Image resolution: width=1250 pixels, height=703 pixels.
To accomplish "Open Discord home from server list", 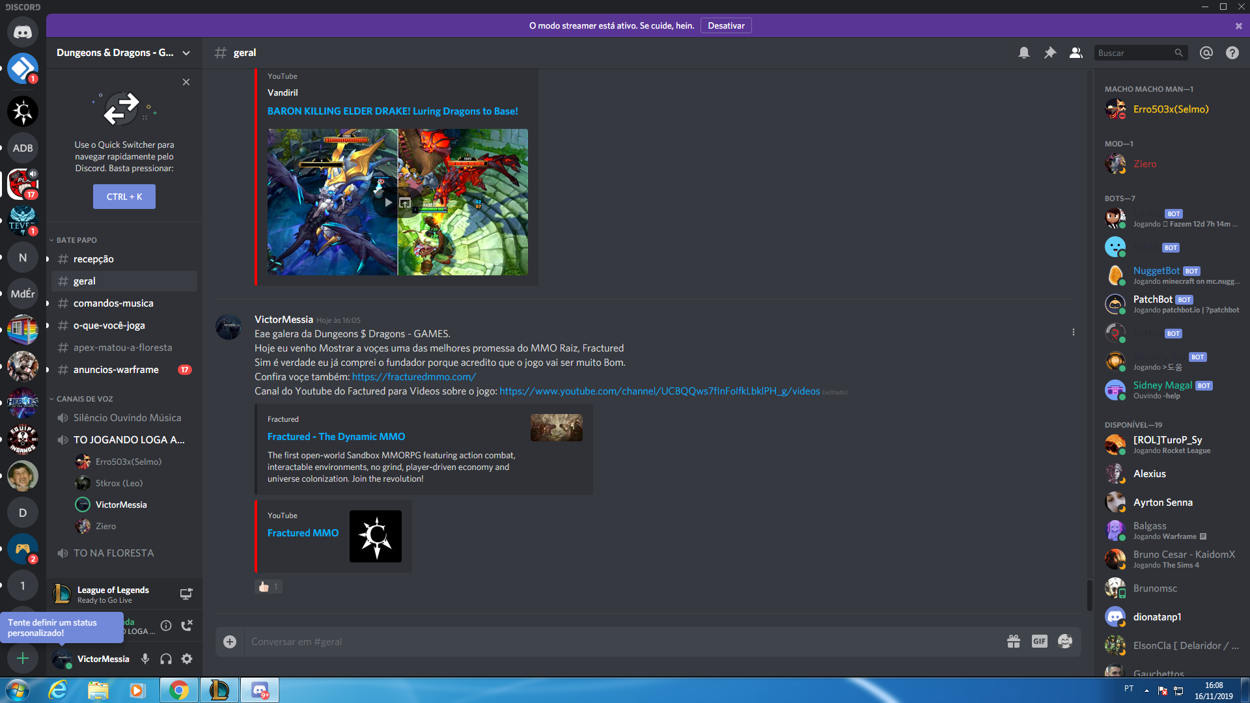I will point(23,32).
